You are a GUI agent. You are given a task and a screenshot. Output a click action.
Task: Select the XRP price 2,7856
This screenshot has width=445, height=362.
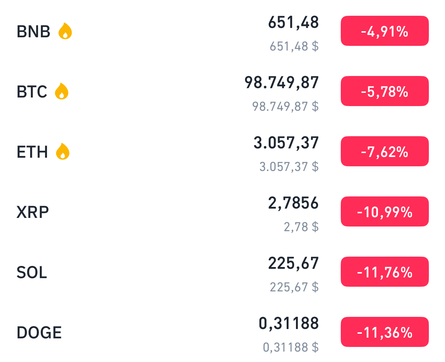(293, 203)
